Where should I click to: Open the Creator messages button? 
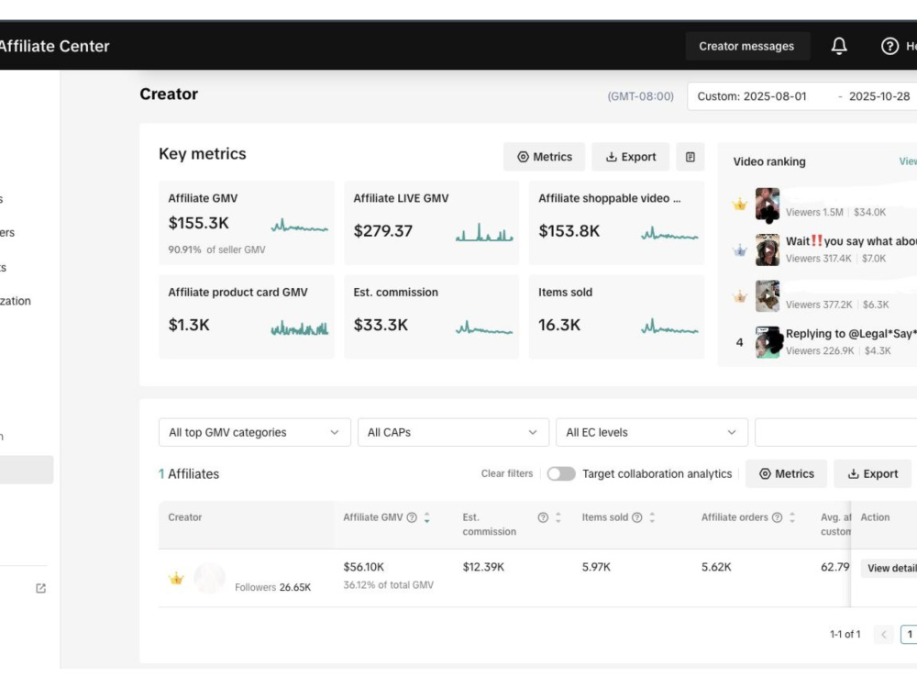pos(746,46)
